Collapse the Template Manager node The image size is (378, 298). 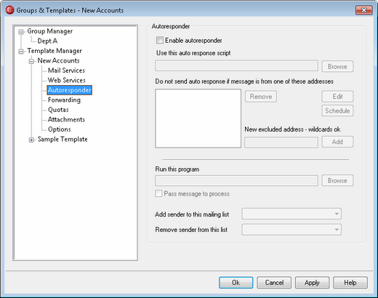pos(21,52)
